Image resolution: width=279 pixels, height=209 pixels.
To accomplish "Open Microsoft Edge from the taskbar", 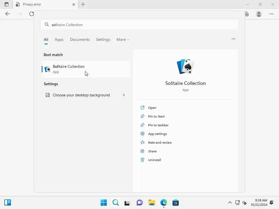I will click(x=164, y=202).
